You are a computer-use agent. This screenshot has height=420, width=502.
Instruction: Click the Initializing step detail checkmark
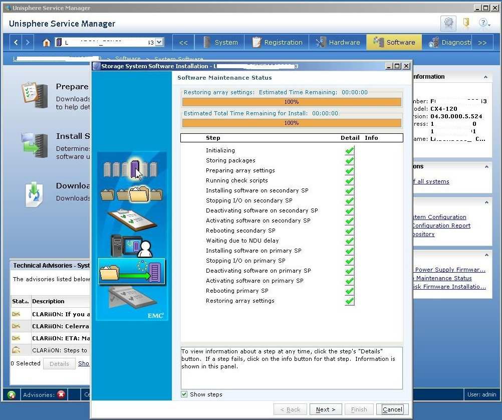(350, 150)
